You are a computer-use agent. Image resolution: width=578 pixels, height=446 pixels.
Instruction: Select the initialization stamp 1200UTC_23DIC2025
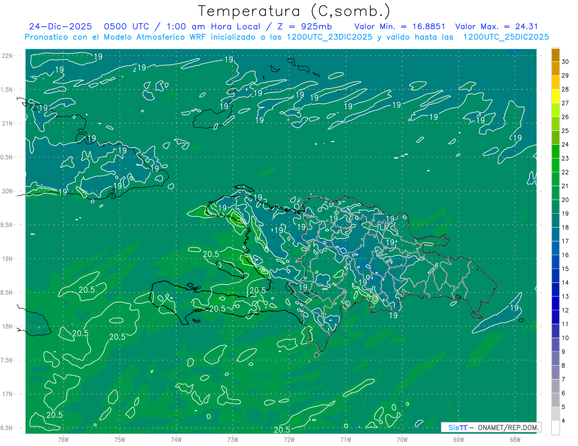coord(329,37)
